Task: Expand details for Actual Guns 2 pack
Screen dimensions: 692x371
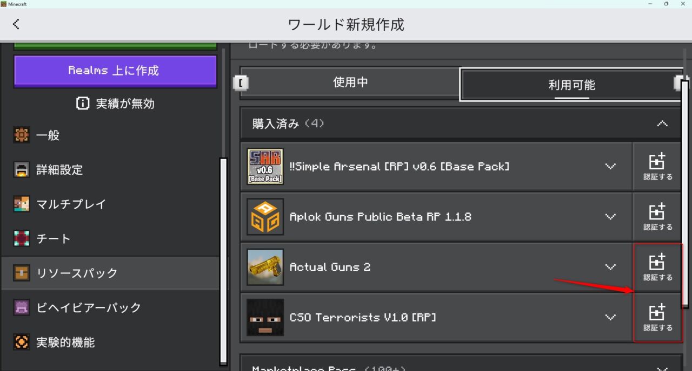Action: [x=610, y=266]
